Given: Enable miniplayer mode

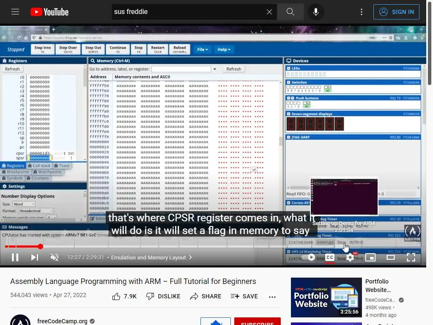Looking at the screenshot, I should (x=370, y=258).
